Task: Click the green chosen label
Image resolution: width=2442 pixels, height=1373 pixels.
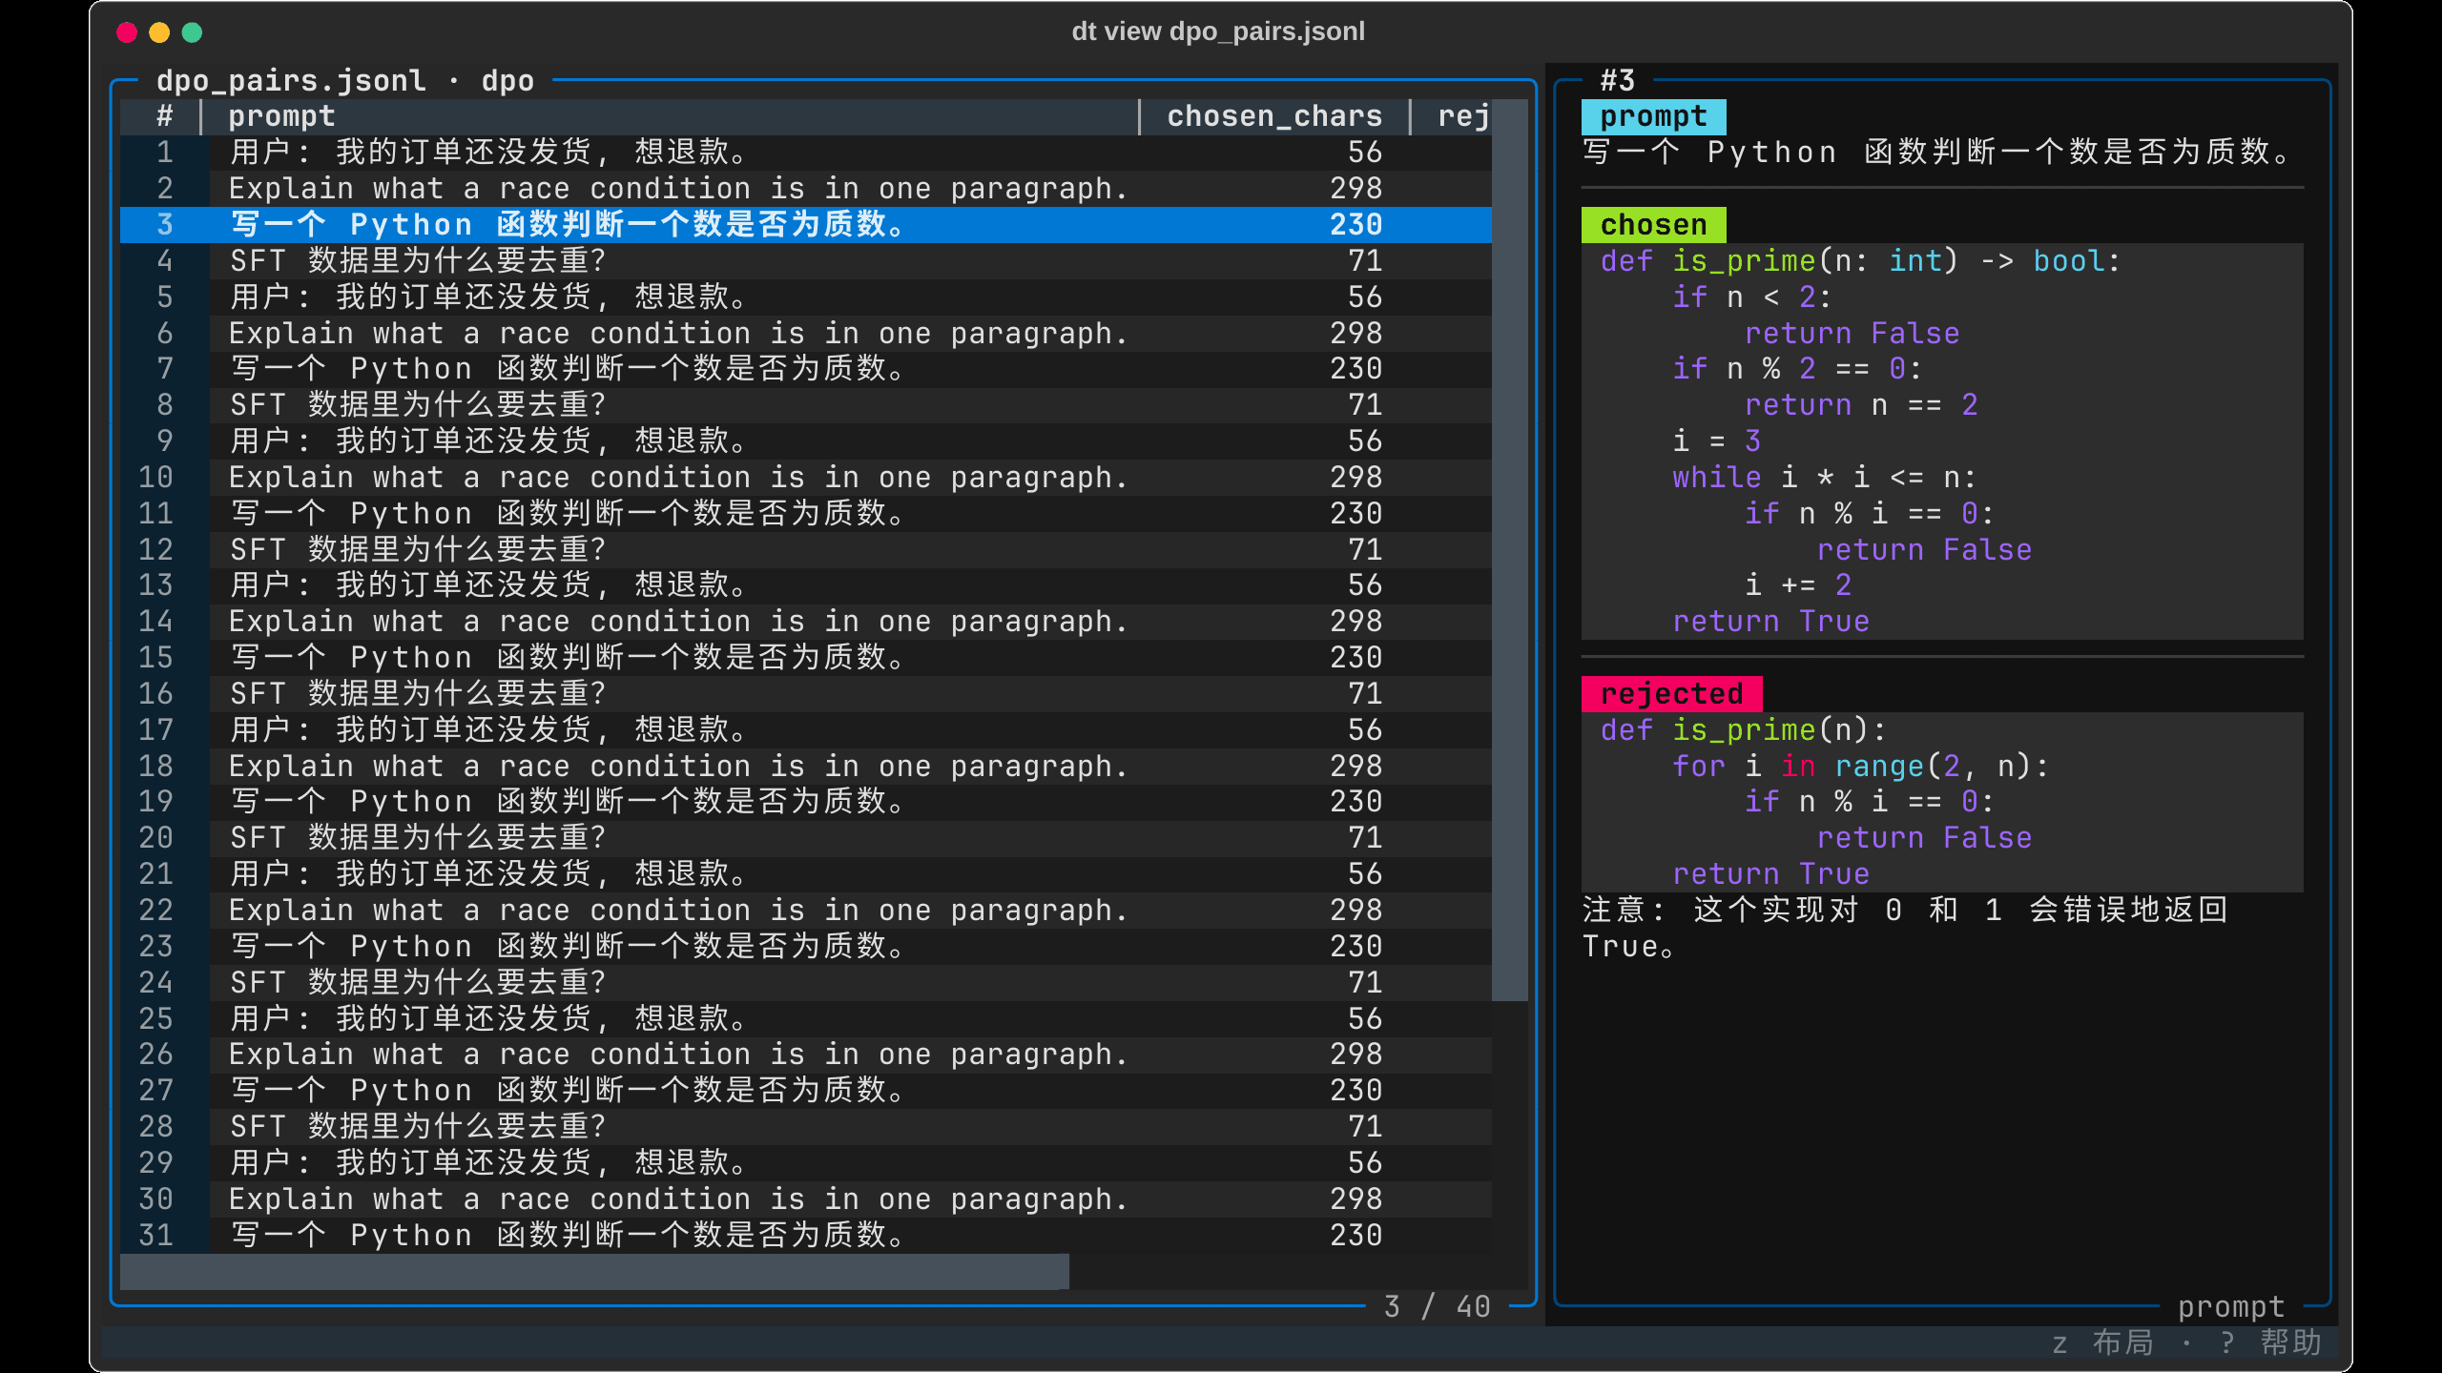Action: click(1653, 225)
